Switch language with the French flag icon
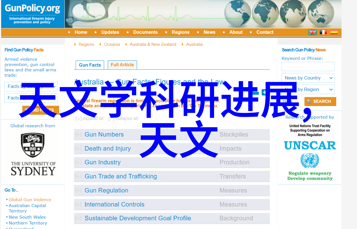This screenshot has height=229, width=357. click(x=323, y=32)
